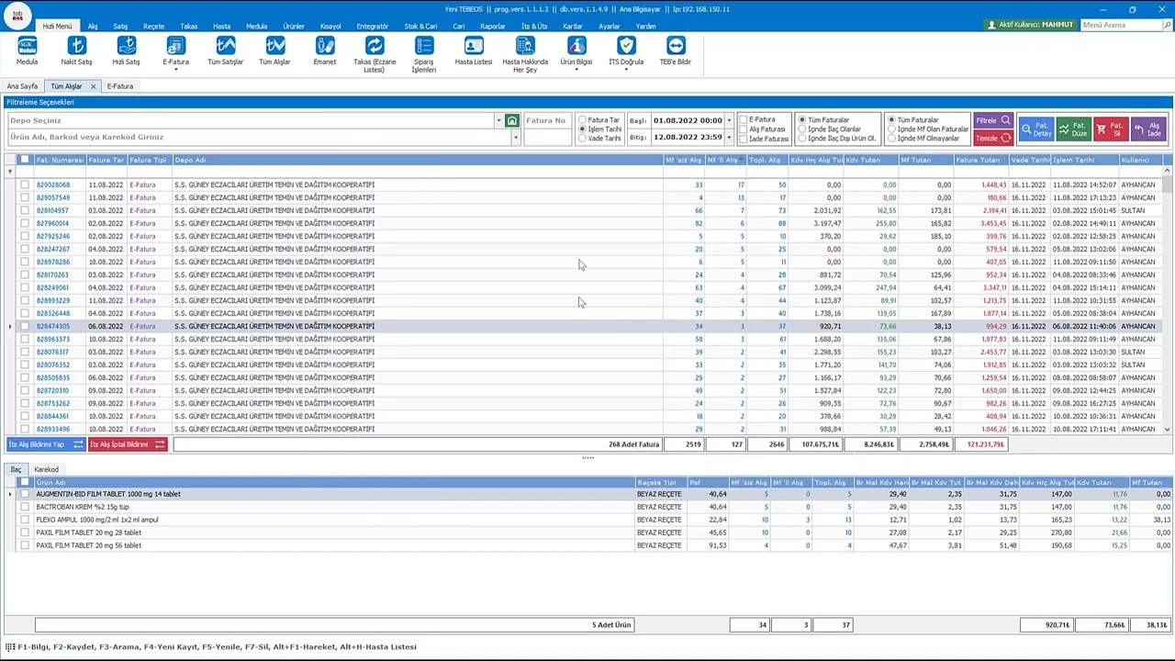This screenshot has height=661, width=1175.
Task: Click in the Fatura No field
Action: pyautogui.click(x=548, y=120)
